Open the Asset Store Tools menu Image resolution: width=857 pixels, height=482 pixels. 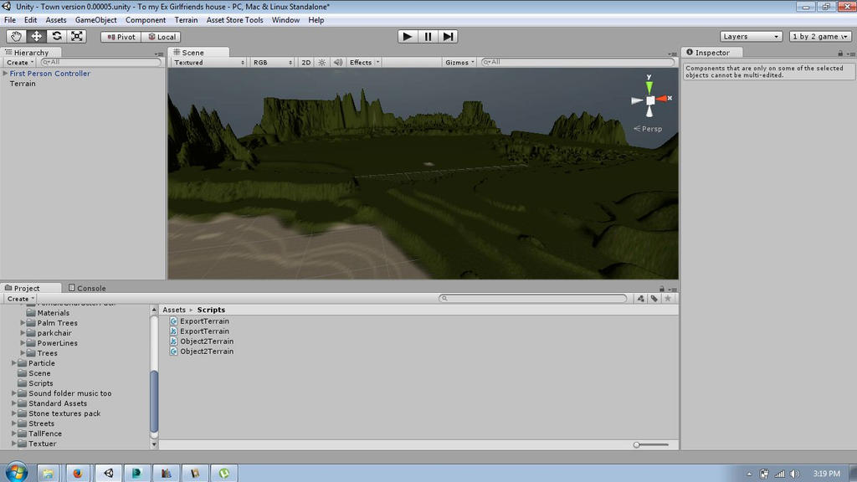(234, 20)
